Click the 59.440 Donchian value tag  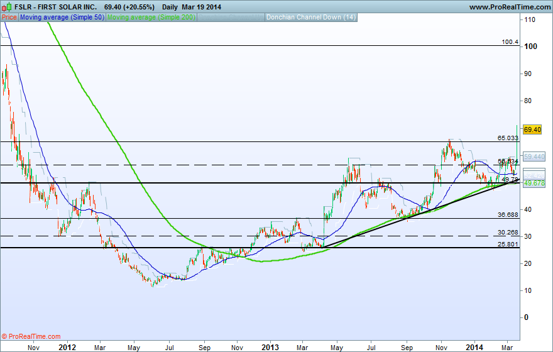tap(534, 157)
